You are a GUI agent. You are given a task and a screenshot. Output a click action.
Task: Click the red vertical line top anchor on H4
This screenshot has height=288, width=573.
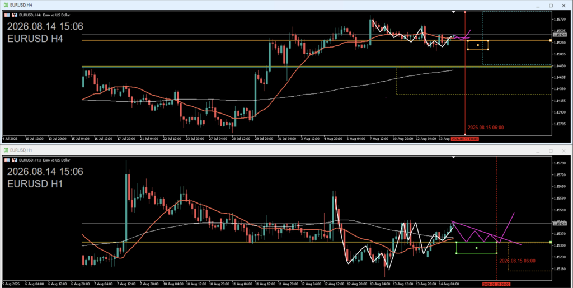coord(465,12)
